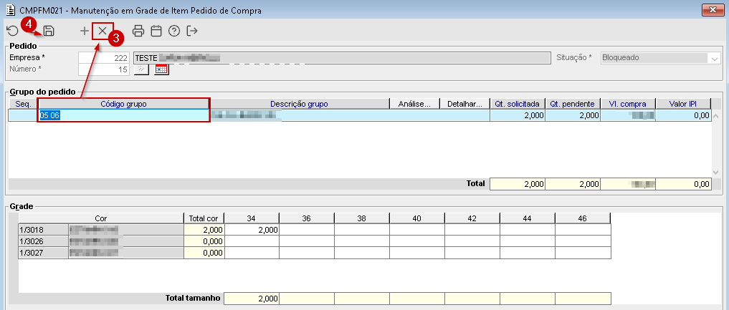Delete record using the X toolbar icon
Viewport: 729px width, 310px height.
[x=103, y=31]
